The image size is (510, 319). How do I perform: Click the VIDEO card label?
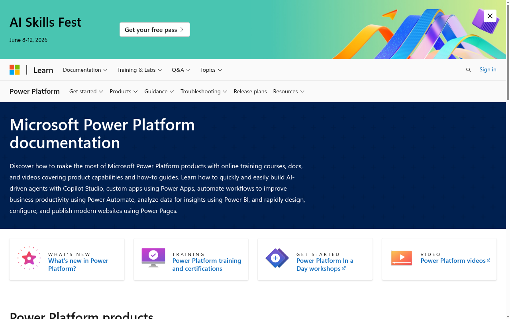click(x=431, y=254)
